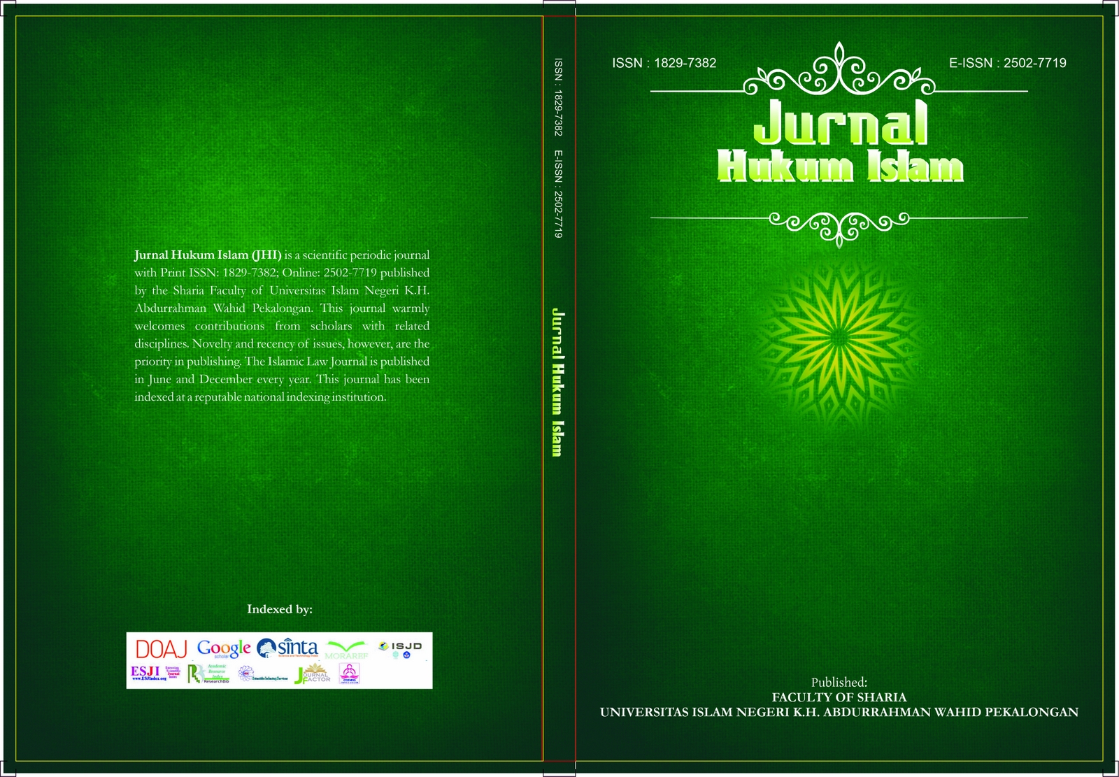
Task: Select the ESJI Eurasian Scientific Journal Index logo
Action: point(145,671)
